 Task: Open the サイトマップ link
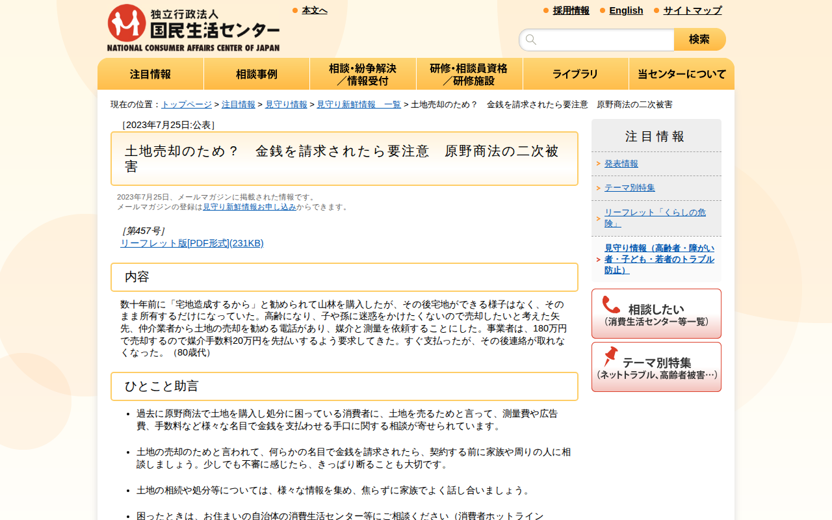tap(692, 10)
